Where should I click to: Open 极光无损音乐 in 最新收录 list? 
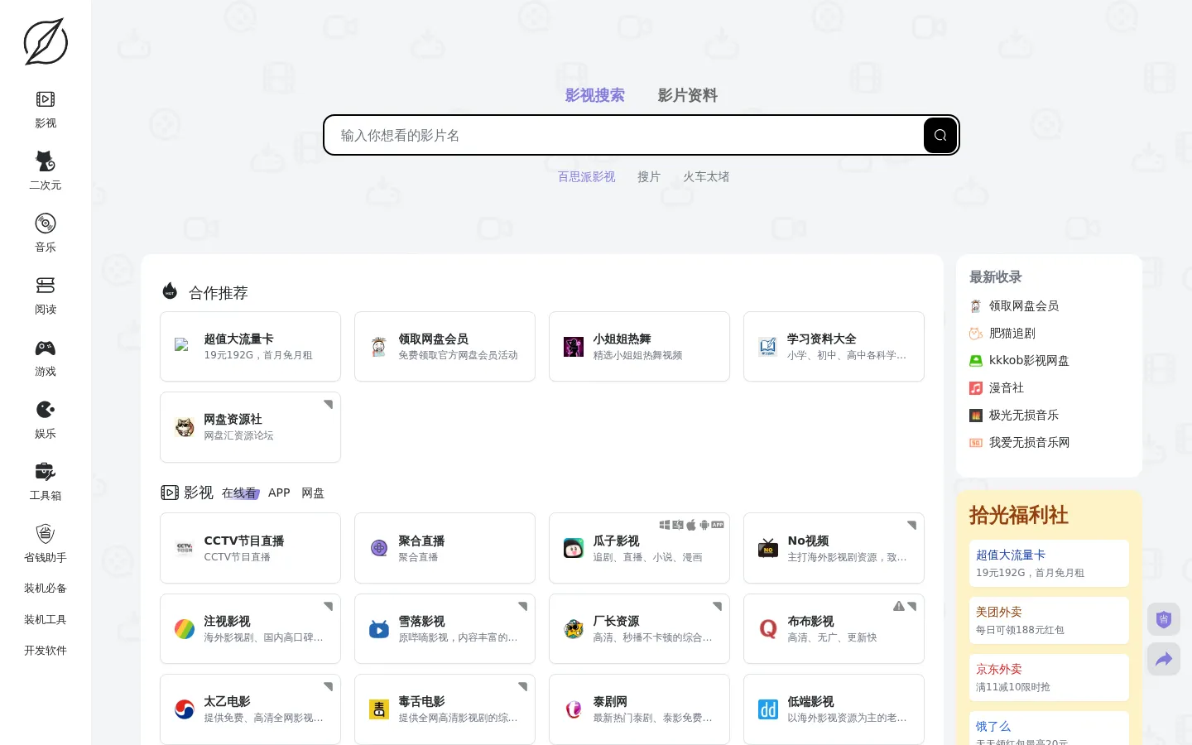(1014, 415)
